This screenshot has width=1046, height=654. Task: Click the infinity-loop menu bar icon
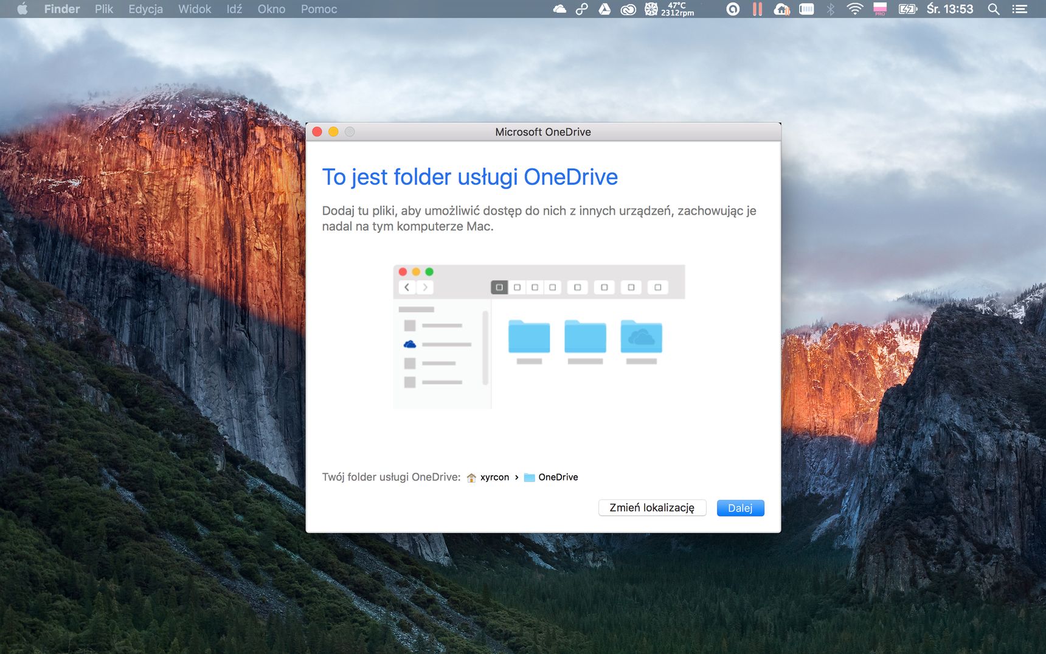[x=582, y=9]
